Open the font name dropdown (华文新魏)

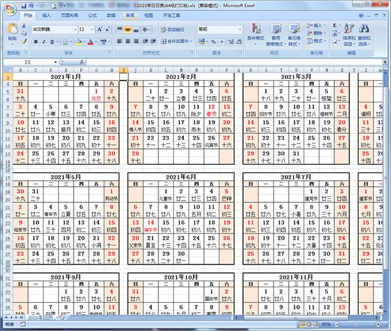point(76,29)
